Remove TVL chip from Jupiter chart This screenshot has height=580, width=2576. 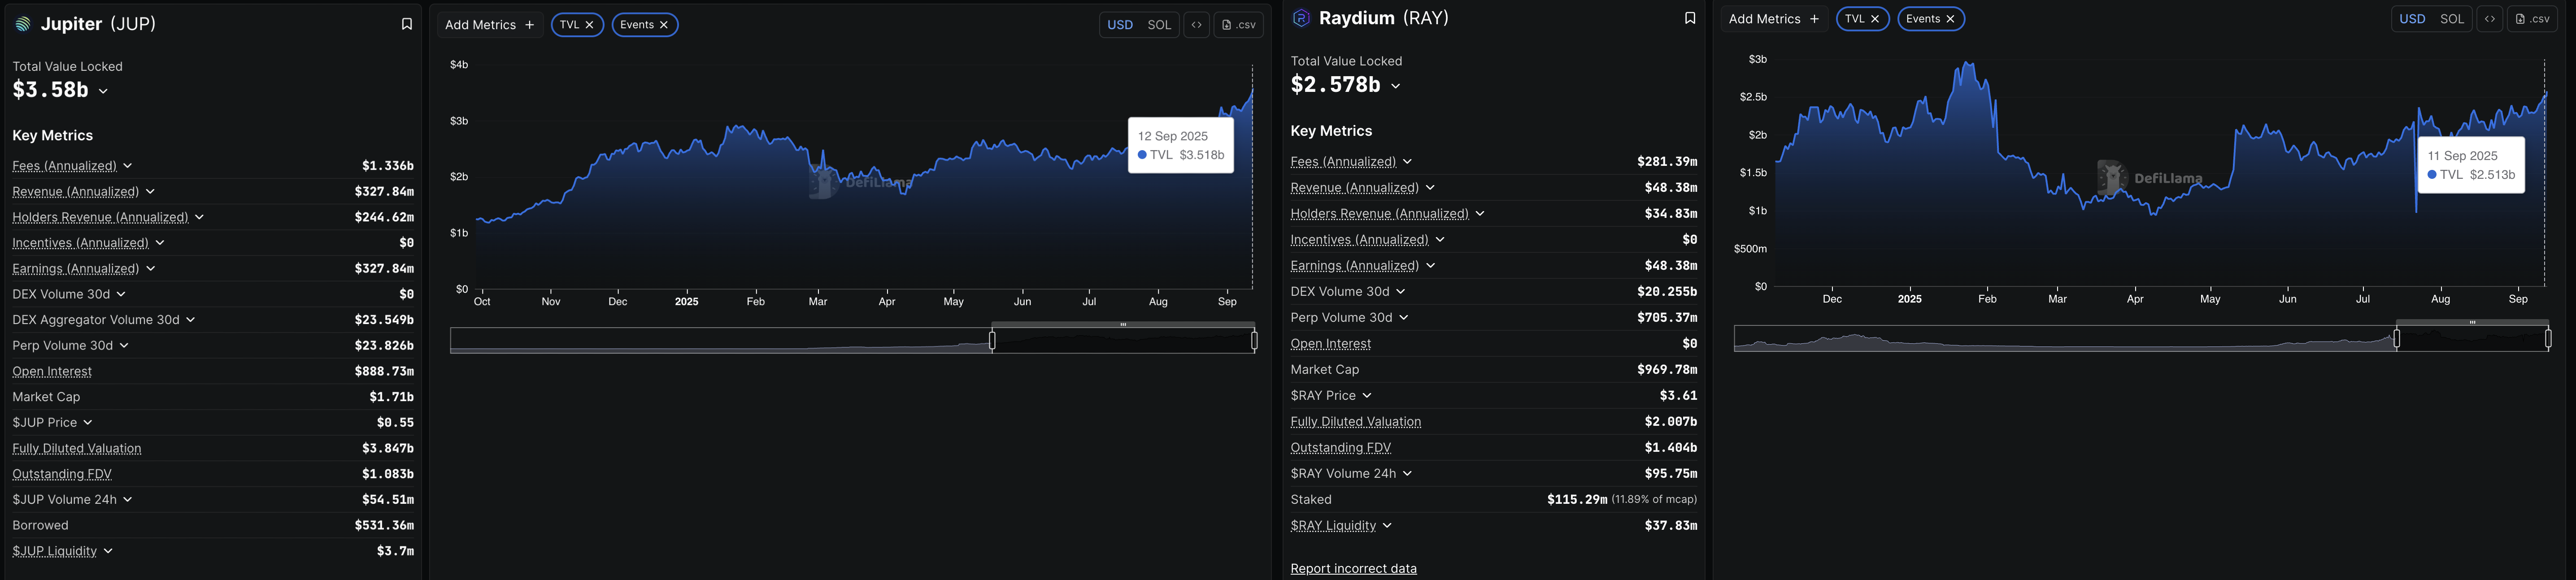click(x=589, y=25)
